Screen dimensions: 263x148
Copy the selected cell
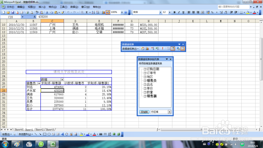point(52,12)
